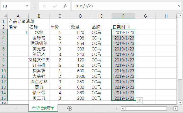This screenshot has width=183, height=113.
Task: Select column C header
Action: point(60,16)
